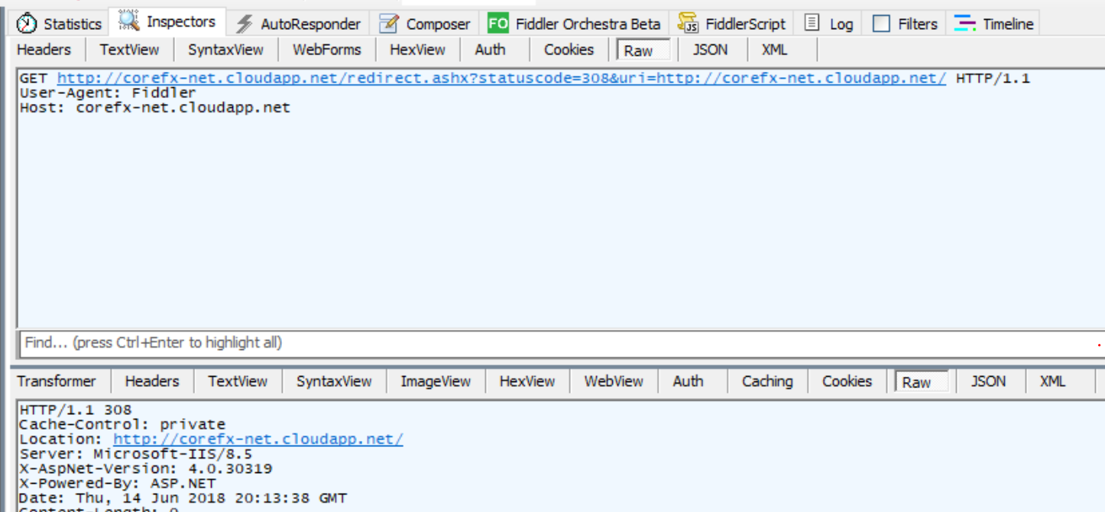Click the X-Powered-By: ASP.NET line
Screen dimensions: 1105x512
coord(118,483)
